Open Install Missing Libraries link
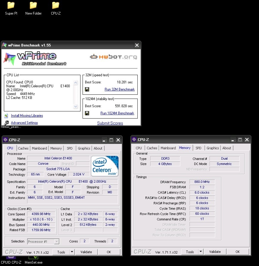The image size is (259, 266). [x=27, y=116]
